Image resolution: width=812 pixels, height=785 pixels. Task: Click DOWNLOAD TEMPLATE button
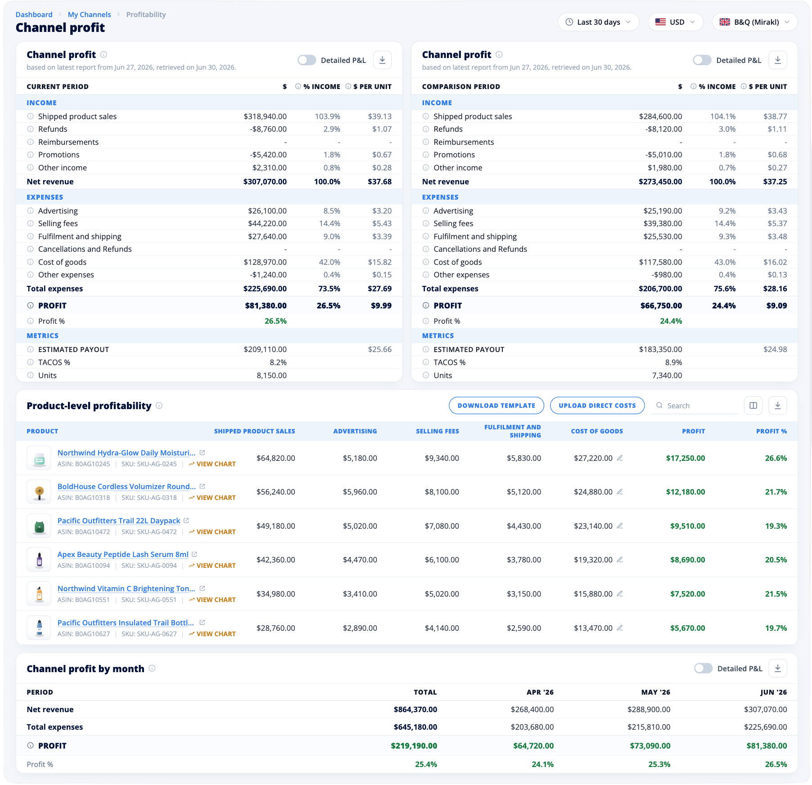point(496,406)
